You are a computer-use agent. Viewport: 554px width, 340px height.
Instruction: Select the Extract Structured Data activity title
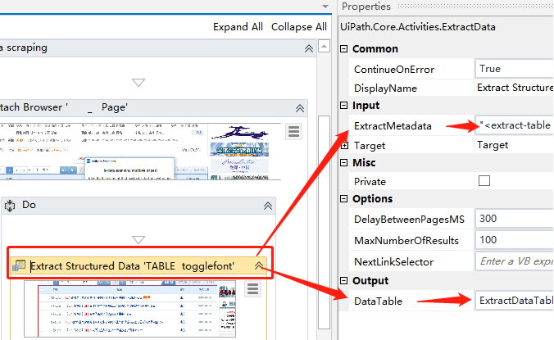click(x=132, y=266)
